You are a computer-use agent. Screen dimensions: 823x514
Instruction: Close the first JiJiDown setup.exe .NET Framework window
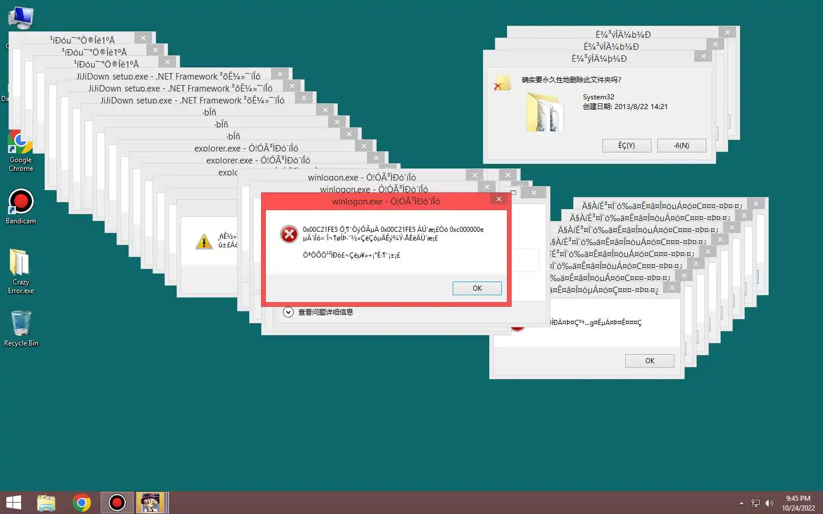280,74
